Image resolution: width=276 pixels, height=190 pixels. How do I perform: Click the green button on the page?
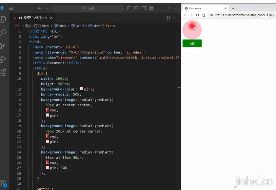point(192,43)
